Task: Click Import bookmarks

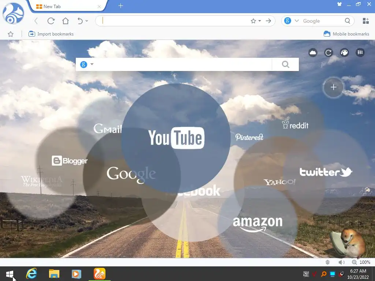Action: tap(51, 34)
